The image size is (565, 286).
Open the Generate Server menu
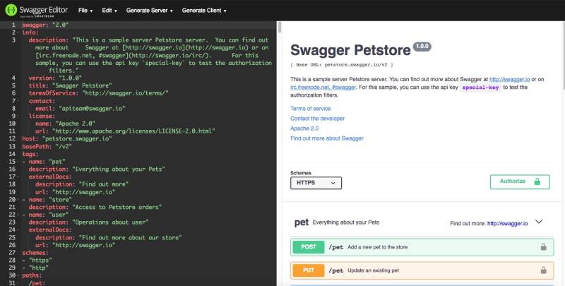click(x=150, y=11)
